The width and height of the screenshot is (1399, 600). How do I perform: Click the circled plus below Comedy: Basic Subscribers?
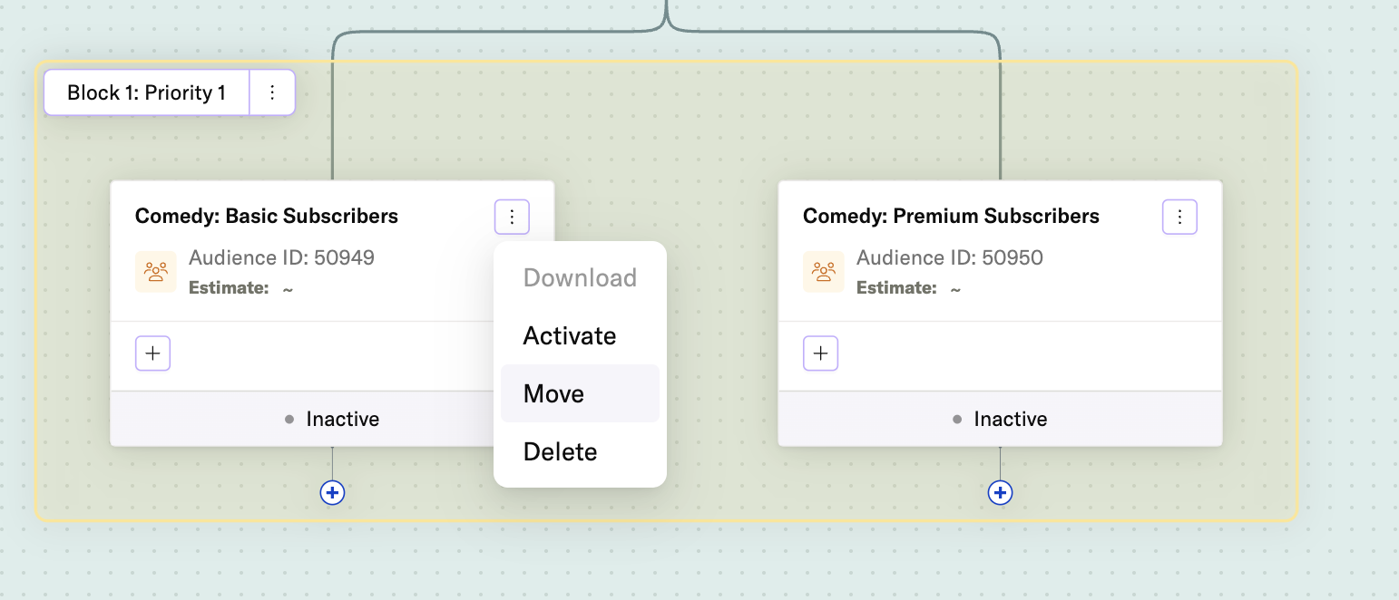(332, 492)
